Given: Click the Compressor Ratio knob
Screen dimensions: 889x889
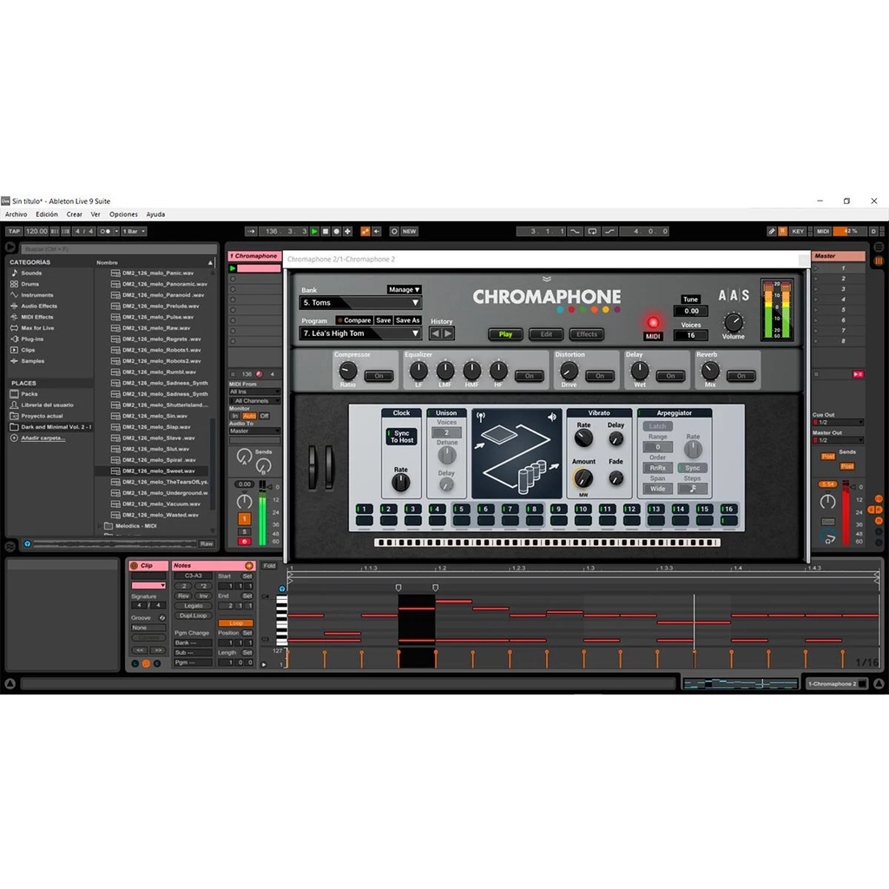Looking at the screenshot, I should 347,372.
